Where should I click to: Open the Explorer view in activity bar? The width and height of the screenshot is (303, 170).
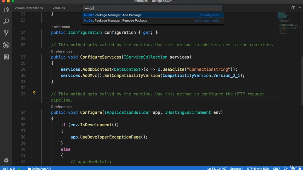(6, 9)
